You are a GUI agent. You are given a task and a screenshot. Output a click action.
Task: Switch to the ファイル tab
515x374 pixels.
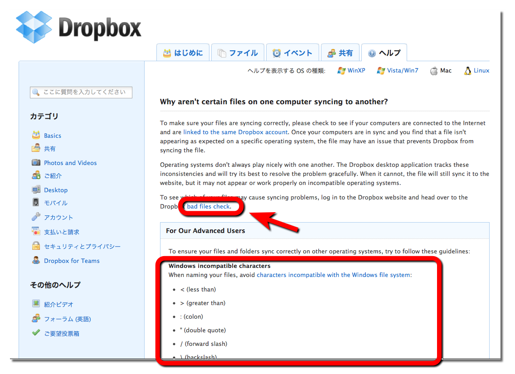238,53
